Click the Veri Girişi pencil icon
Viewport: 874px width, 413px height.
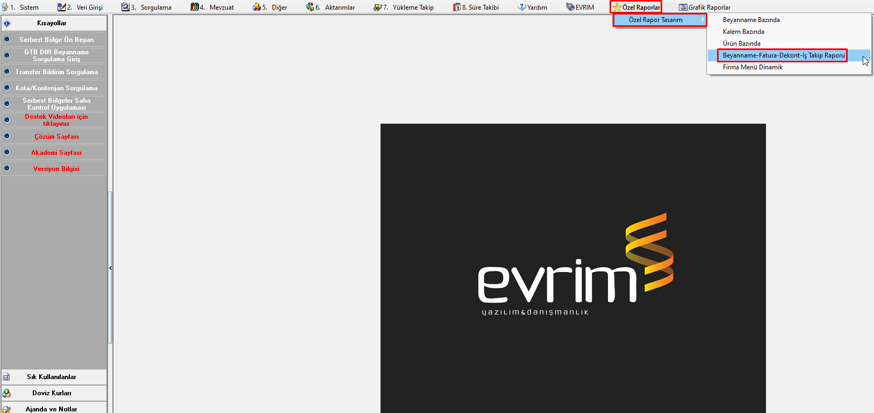(x=61, y=7)
